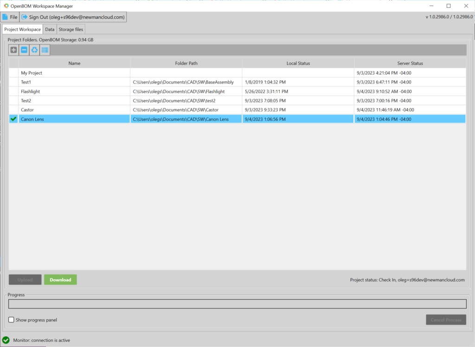Open the Storage files tab

click(71, 29)
